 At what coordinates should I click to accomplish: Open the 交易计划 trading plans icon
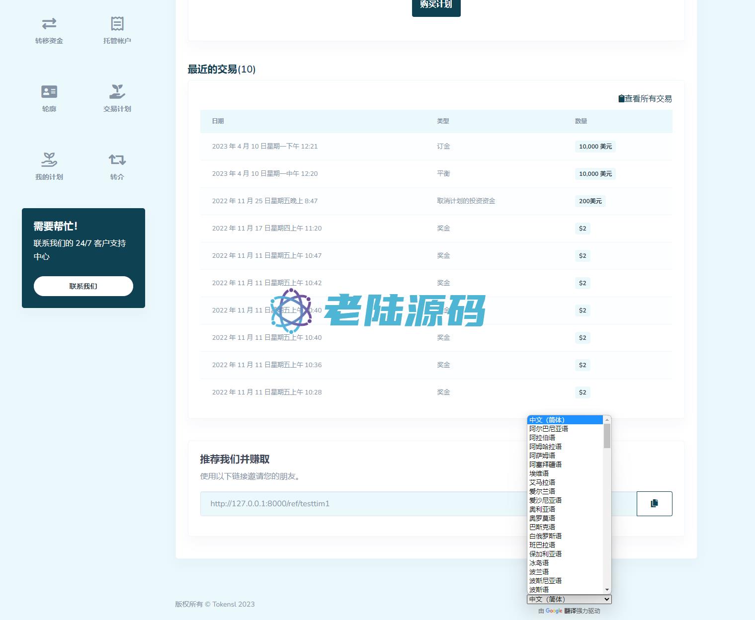(x=117, y=92)
